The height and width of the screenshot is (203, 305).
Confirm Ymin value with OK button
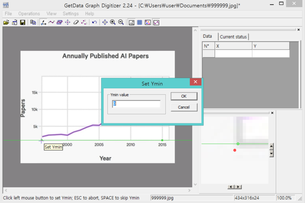pyautogui.click(x=184, y=96)
